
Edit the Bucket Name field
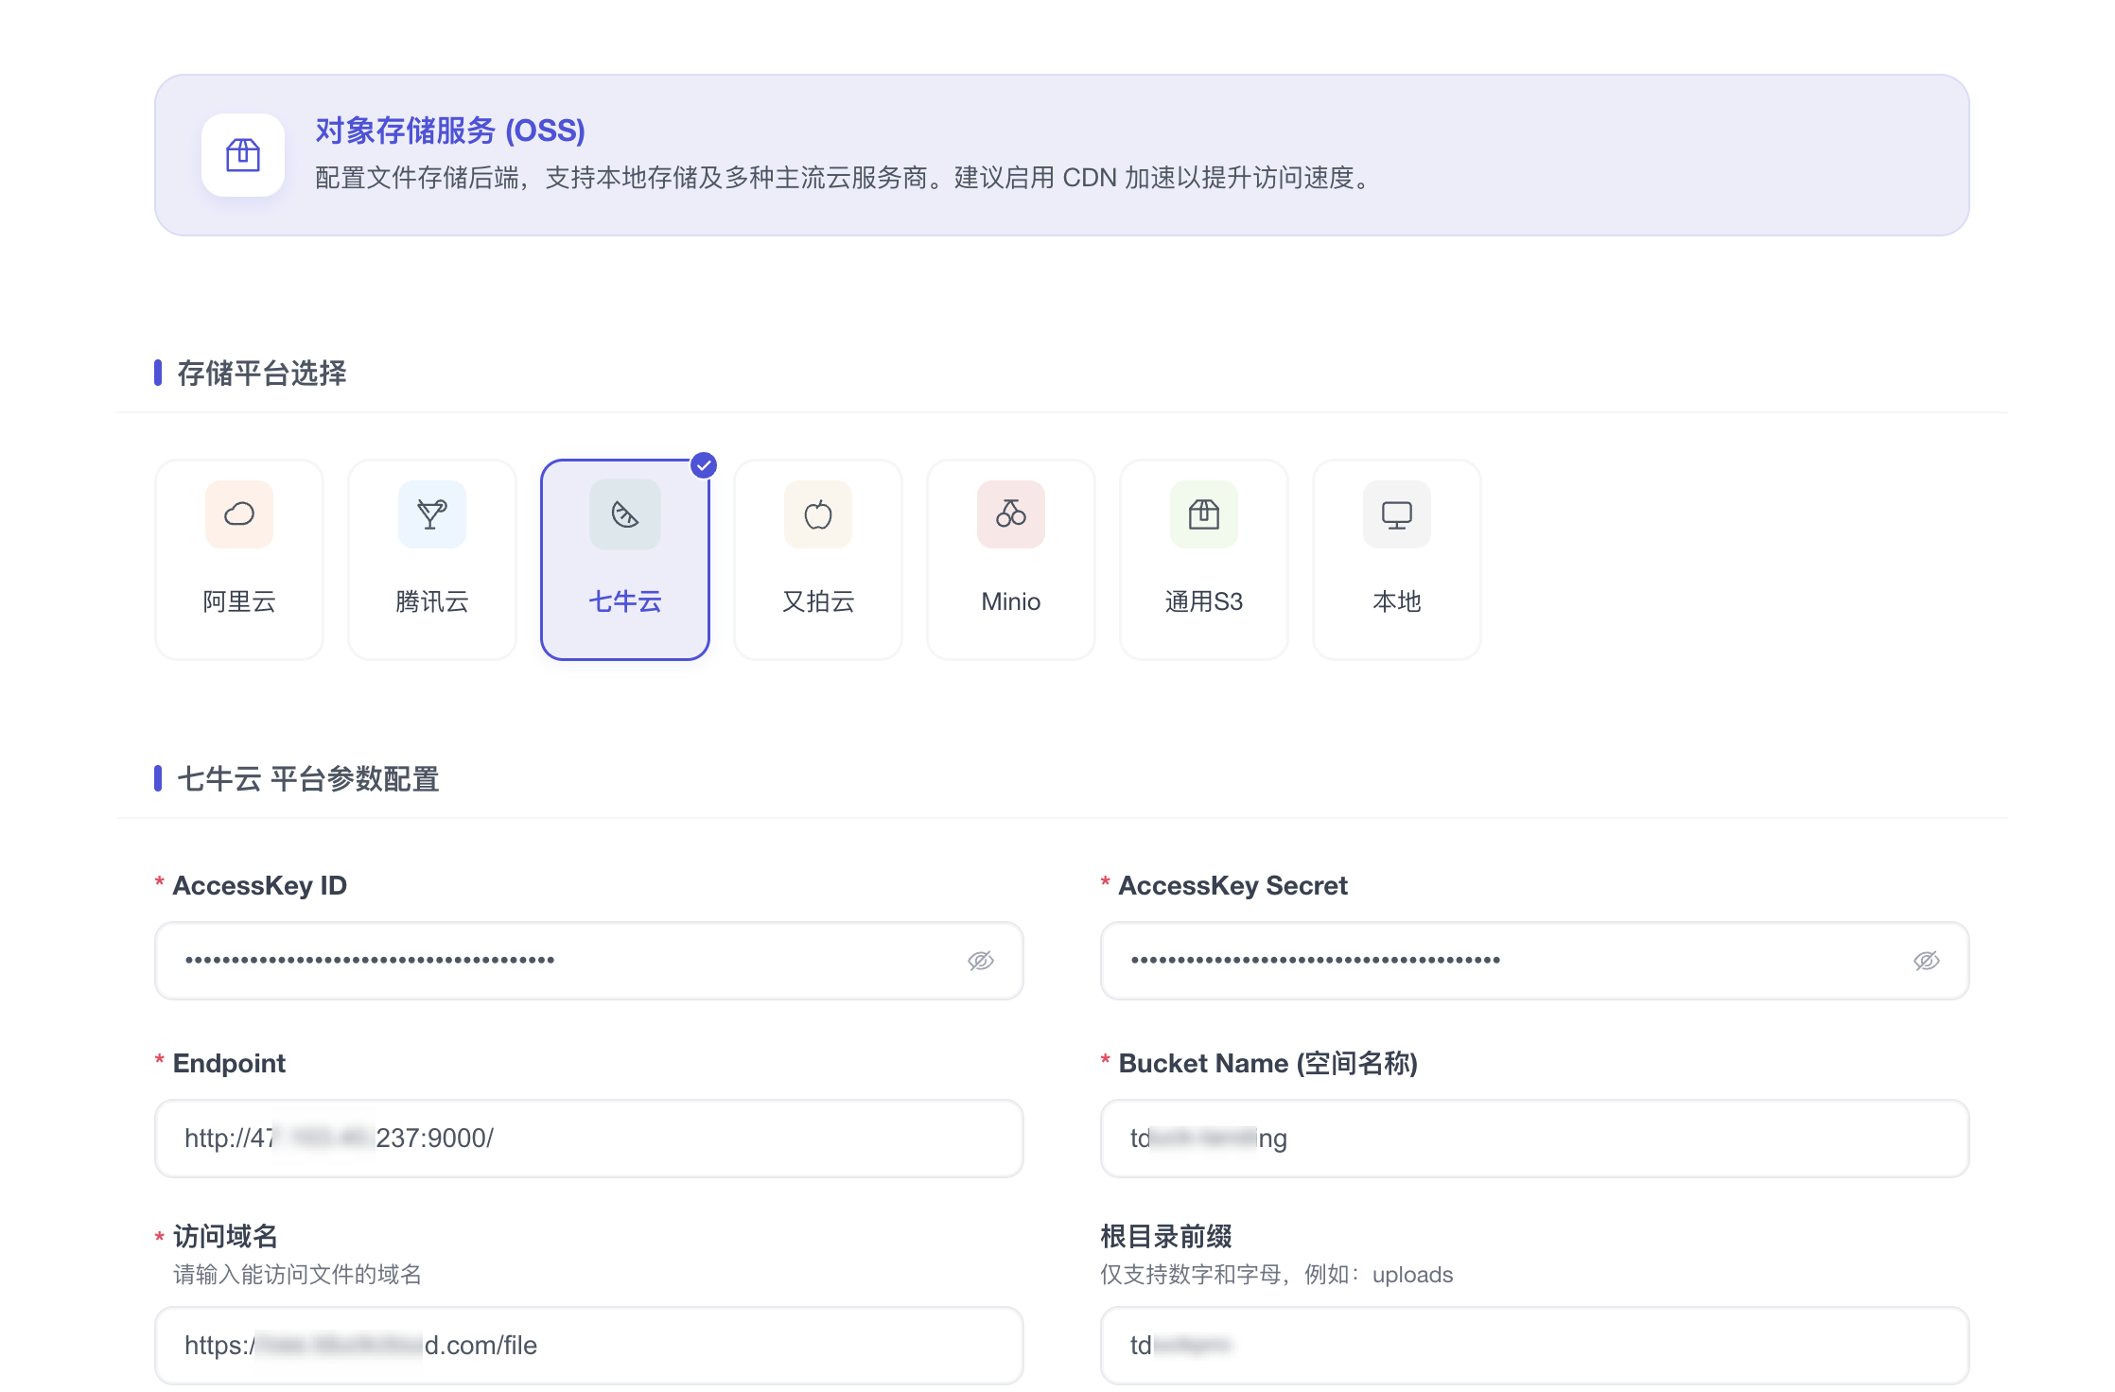point(1535,1139)
